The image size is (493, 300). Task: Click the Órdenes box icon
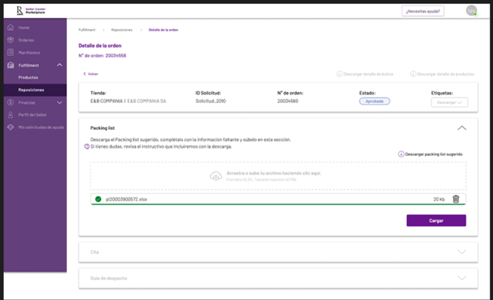(10, 40)
